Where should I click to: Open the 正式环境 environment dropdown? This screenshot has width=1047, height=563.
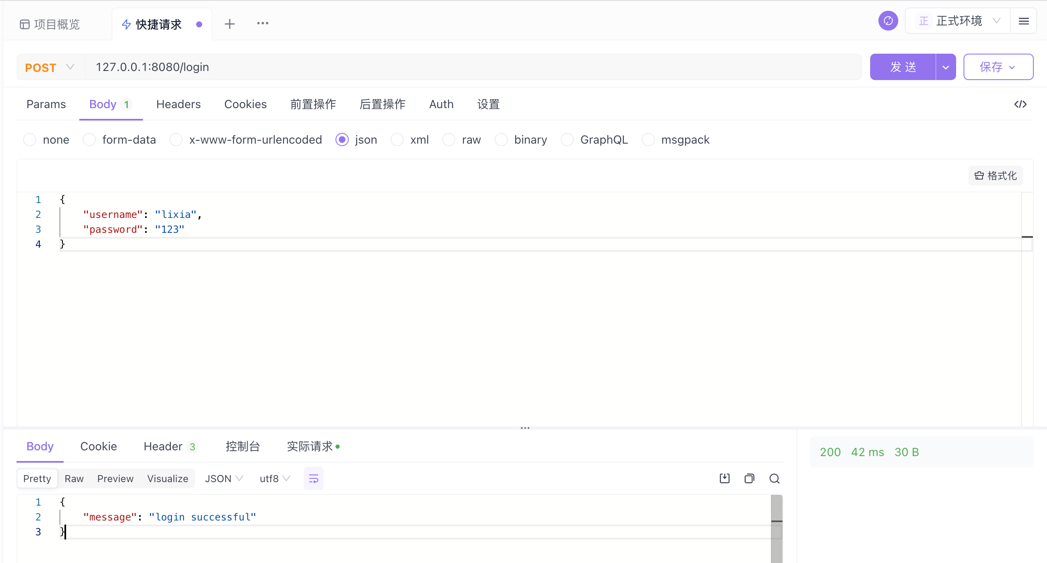(958, 21)
